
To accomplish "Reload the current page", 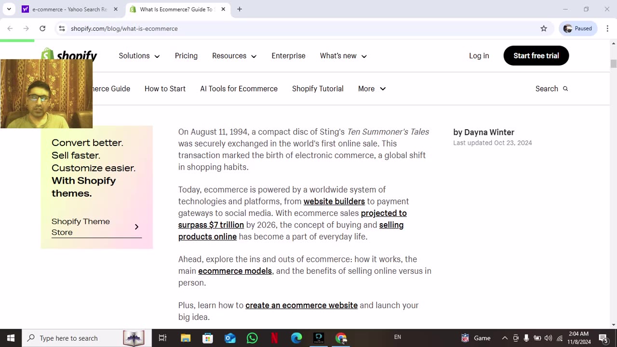I will [x=42, y=28].
